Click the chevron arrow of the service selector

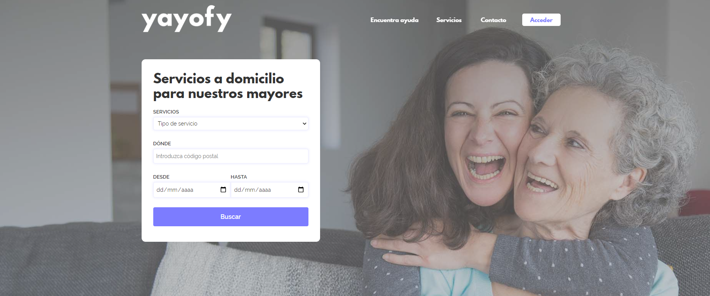(305, 124)
